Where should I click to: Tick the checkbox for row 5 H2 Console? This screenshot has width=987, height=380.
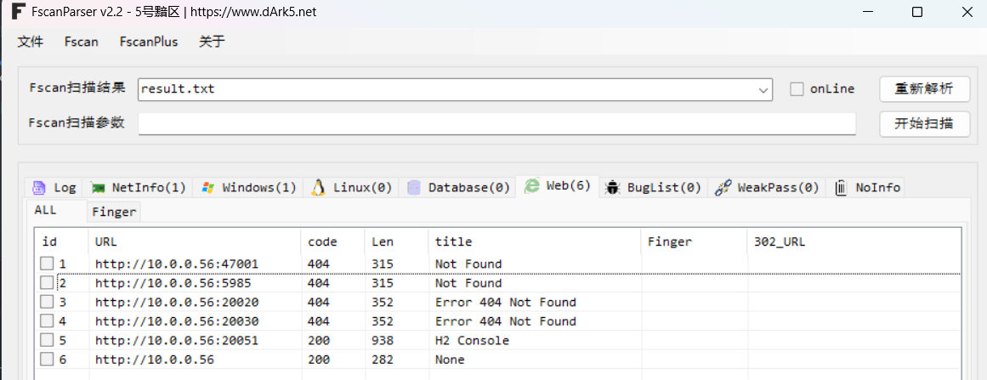[47, 341]
